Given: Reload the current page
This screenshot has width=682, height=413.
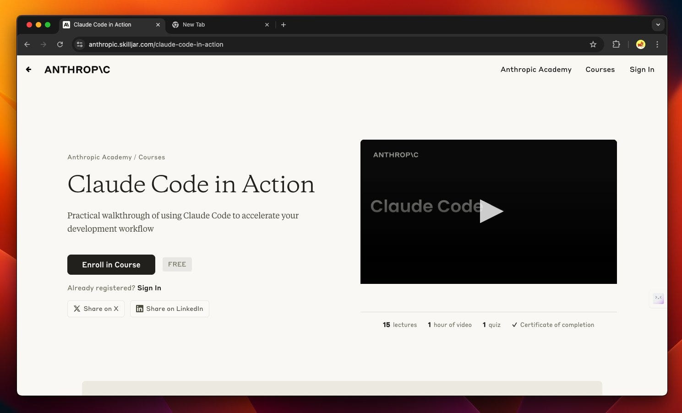Looking at the screenshot, I should [60, 44].
